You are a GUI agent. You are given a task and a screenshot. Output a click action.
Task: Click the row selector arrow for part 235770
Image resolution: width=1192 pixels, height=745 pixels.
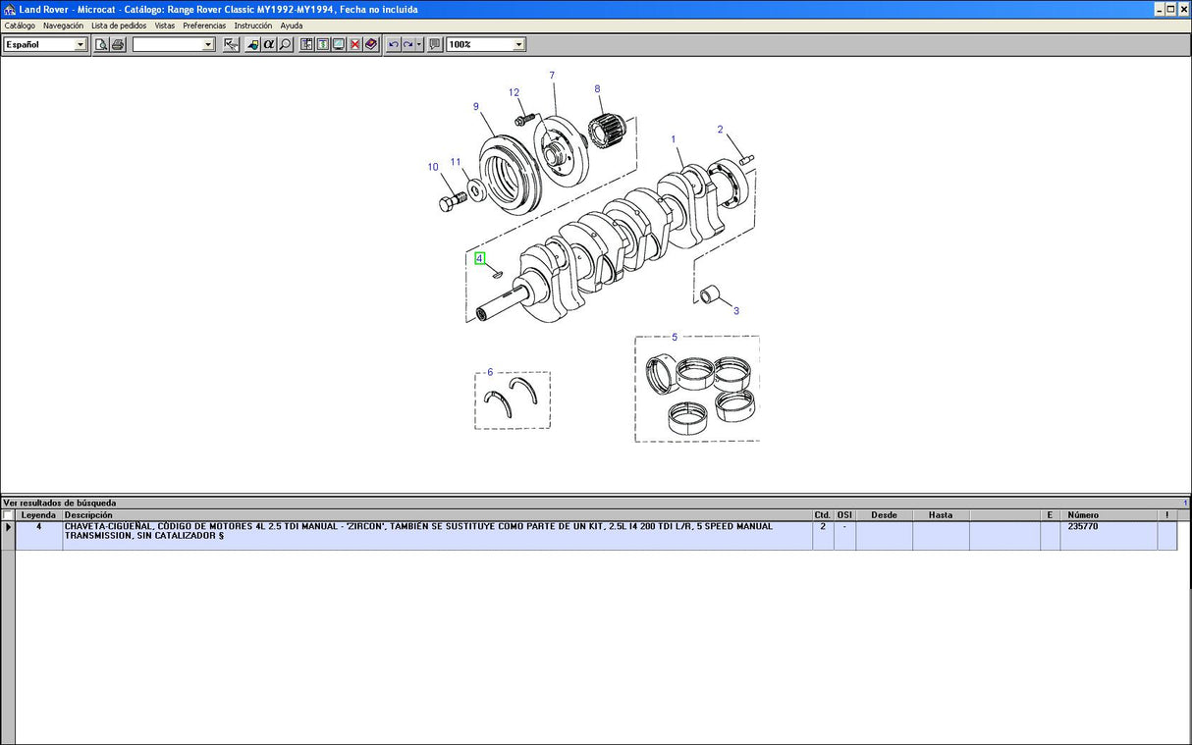click(7, 527)
